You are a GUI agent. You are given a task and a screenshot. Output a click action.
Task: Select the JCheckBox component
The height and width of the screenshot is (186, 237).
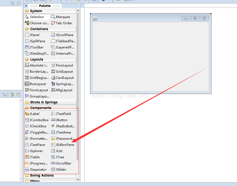pos(36,126)
